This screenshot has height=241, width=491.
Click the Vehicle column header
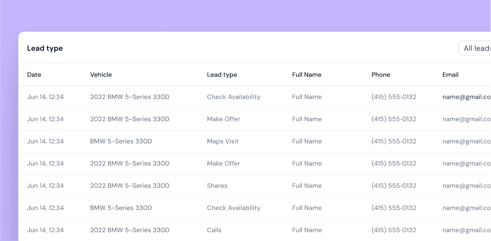click(101, 75)
